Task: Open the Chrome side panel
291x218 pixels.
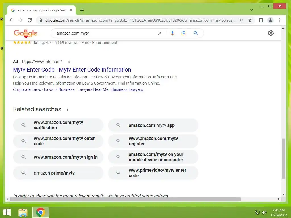Action: (261, 20)
